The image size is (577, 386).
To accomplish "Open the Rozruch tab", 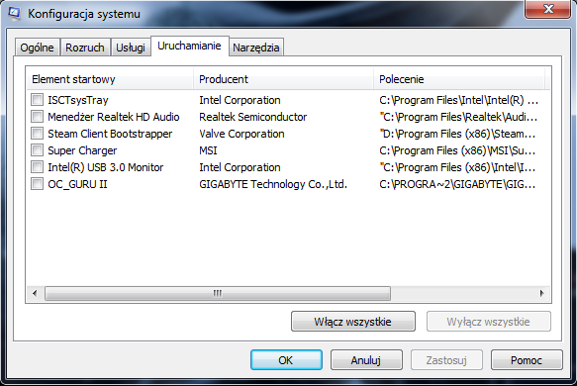I will 85,48.
